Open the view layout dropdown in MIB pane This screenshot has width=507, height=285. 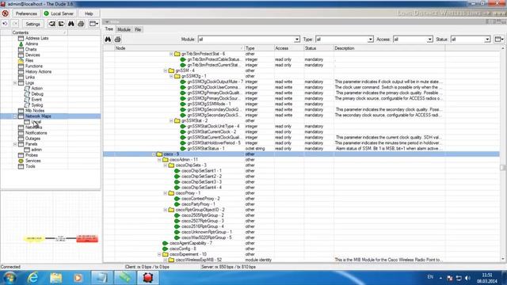pos(499,39)
